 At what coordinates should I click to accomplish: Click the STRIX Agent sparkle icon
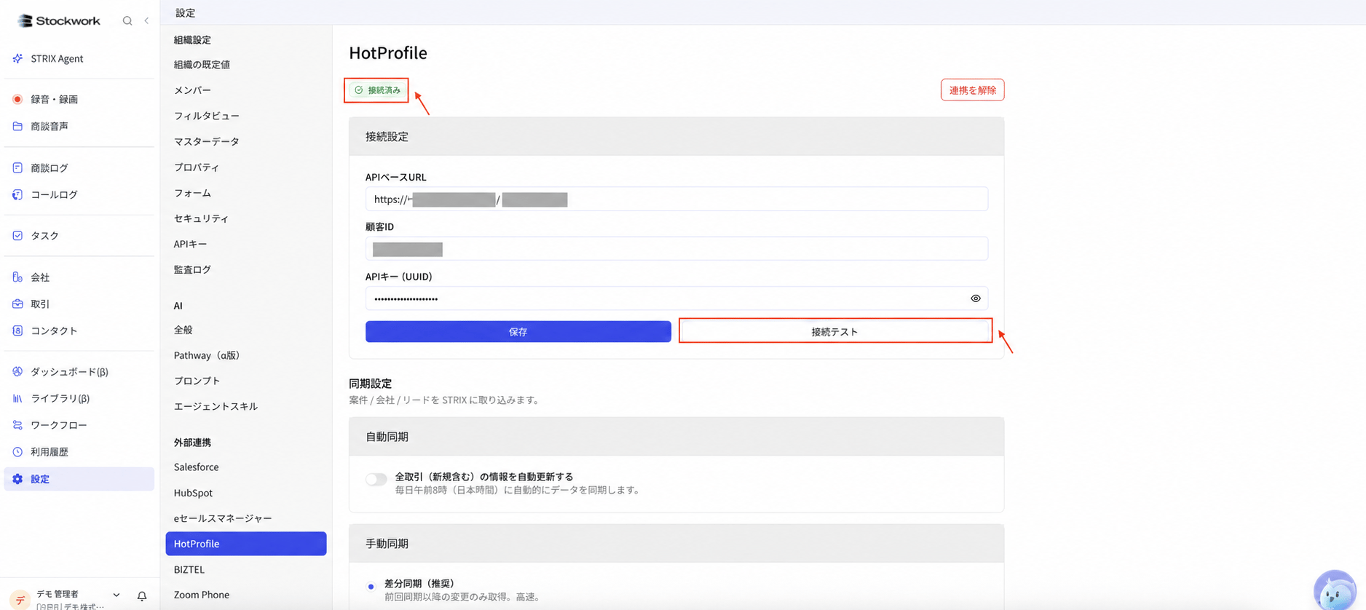pyautogui.click(x=17, y=58)
